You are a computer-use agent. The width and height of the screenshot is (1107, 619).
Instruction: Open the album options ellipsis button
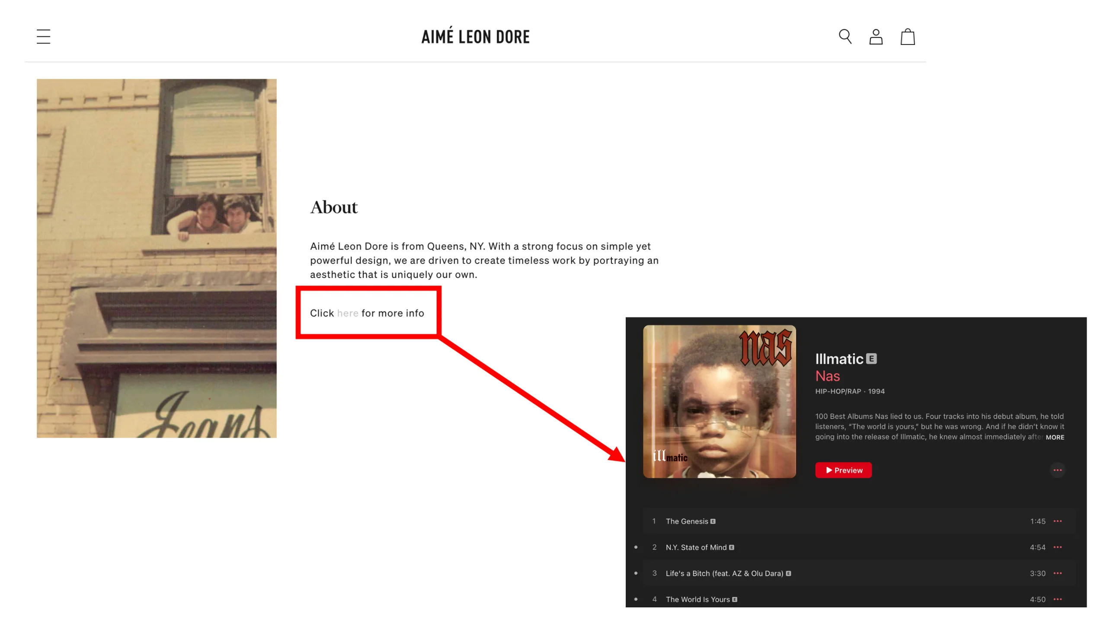point(1057,470)
